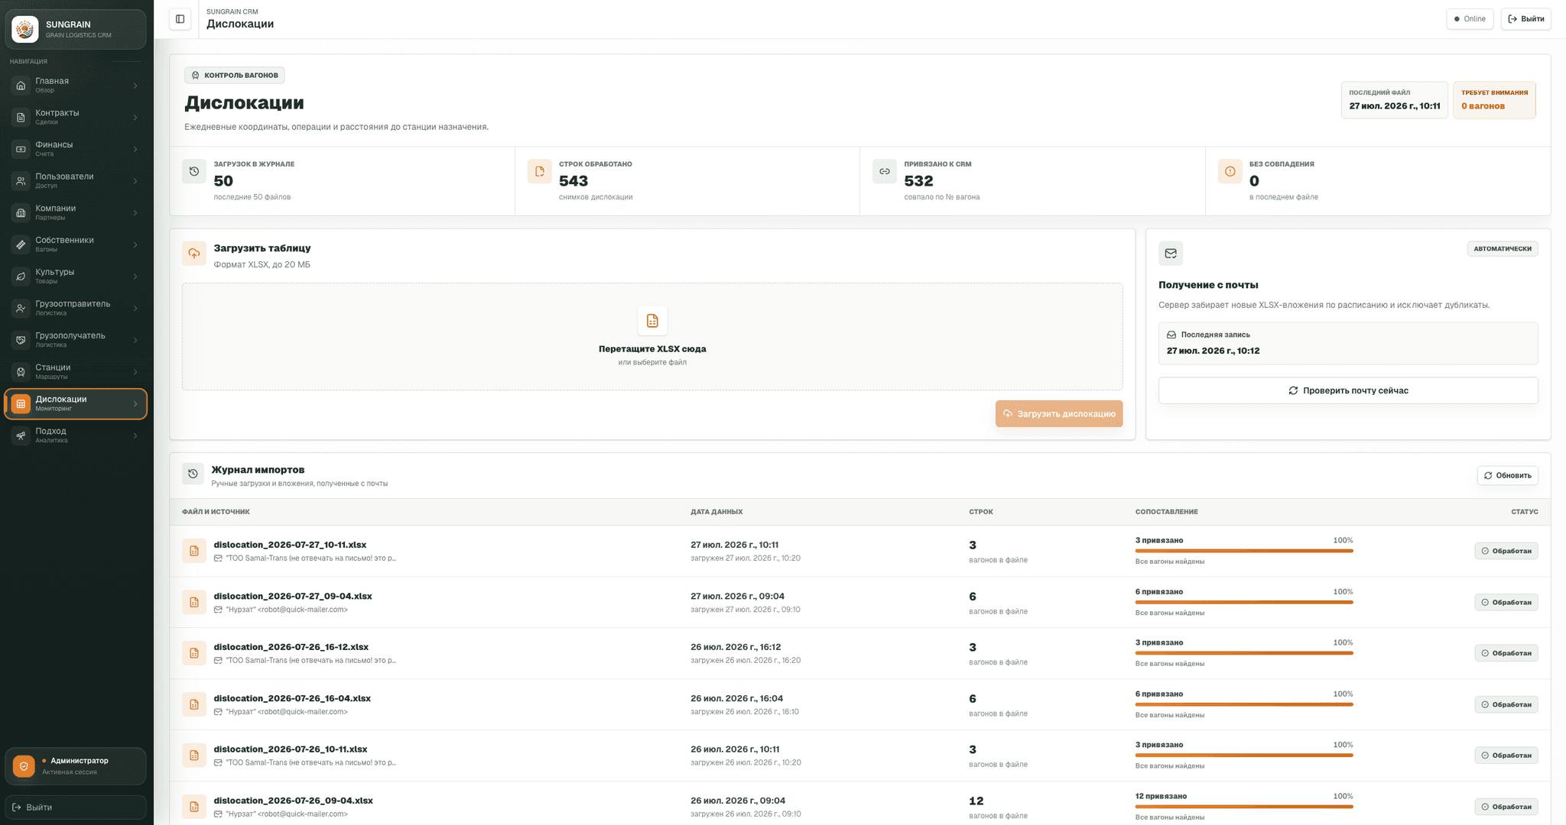Click the file icon in Строк обработано card
Viewport: 1566px width, 825px height.
click(x=540, y=171)
